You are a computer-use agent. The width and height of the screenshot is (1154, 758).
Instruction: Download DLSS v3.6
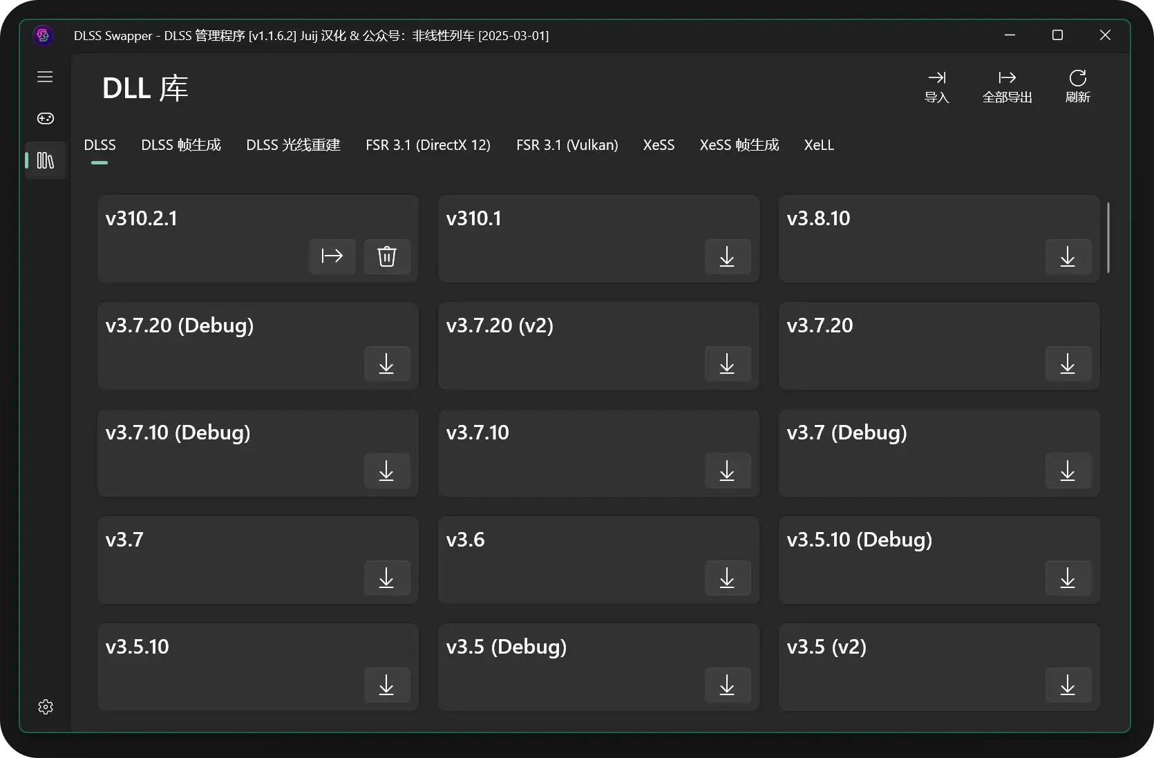727,578
